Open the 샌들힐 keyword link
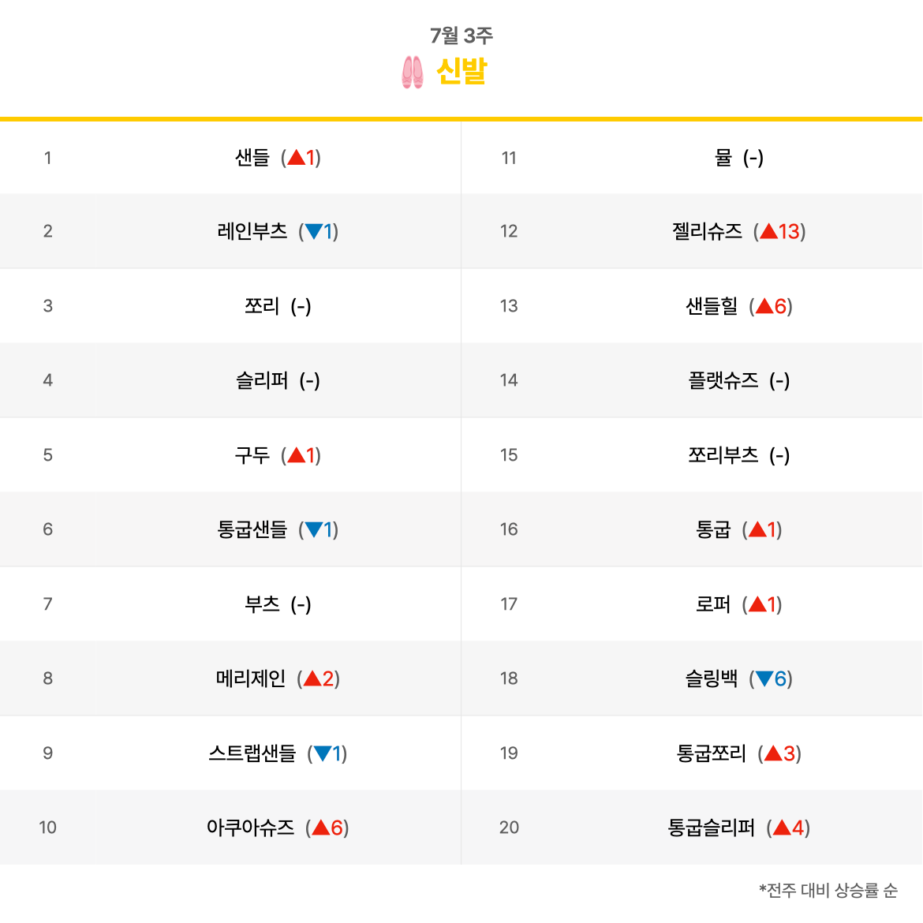Viewport: 923px width, 923px height. click(711, 306)
